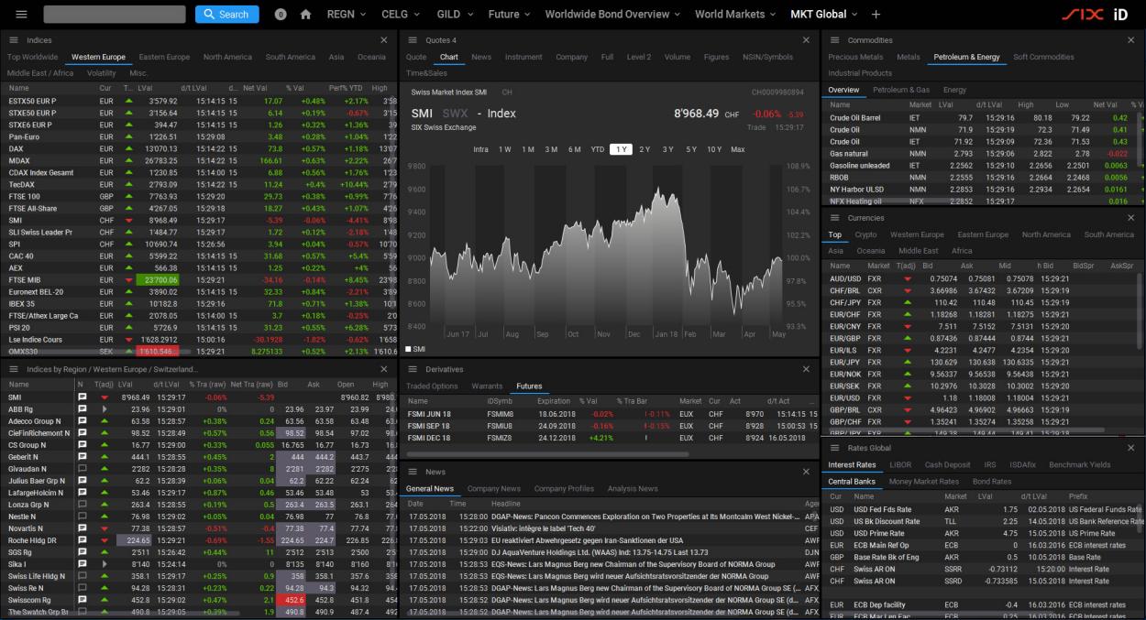Click the news bubble icon for Novartis N

click(x=82, y=528)
